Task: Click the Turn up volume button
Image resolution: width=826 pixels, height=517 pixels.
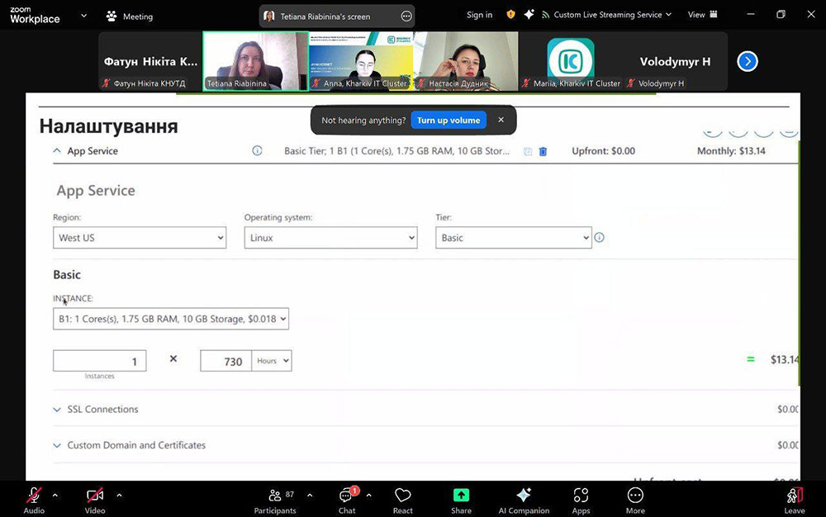Action: pyautogui.click(x=449, y=120)
